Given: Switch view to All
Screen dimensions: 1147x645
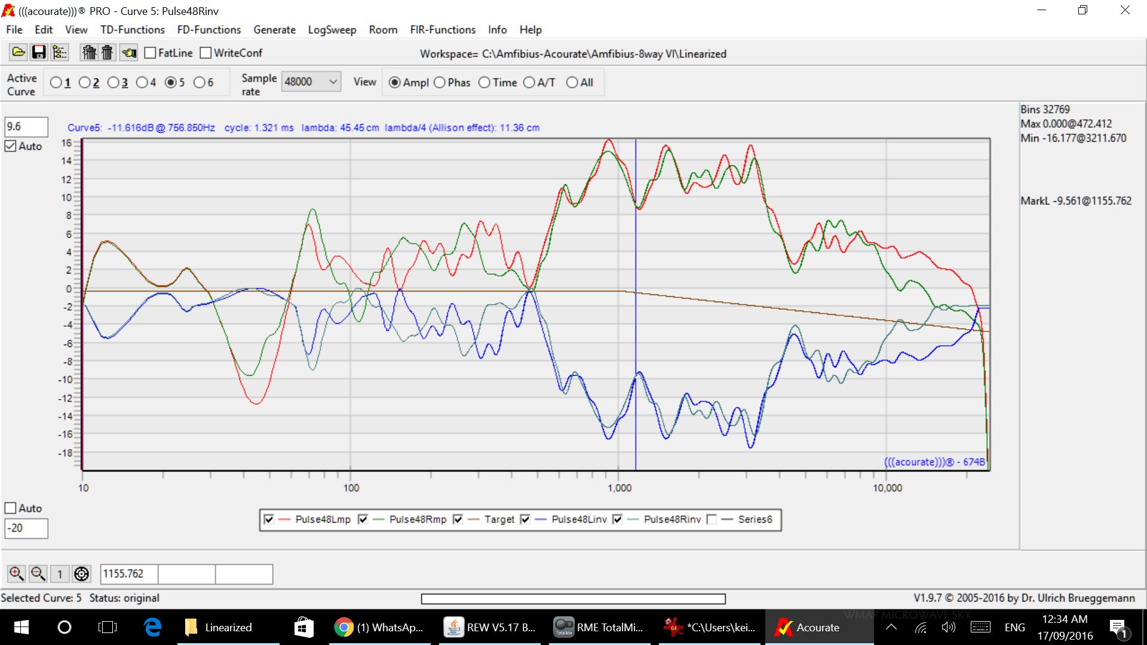Looking at the screenshot, I should pyautogui.click(x=572, y=82).
